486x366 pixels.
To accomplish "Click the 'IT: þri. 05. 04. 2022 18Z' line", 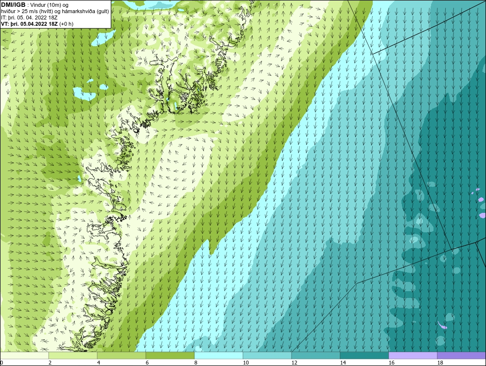I will tap(29, 17).
